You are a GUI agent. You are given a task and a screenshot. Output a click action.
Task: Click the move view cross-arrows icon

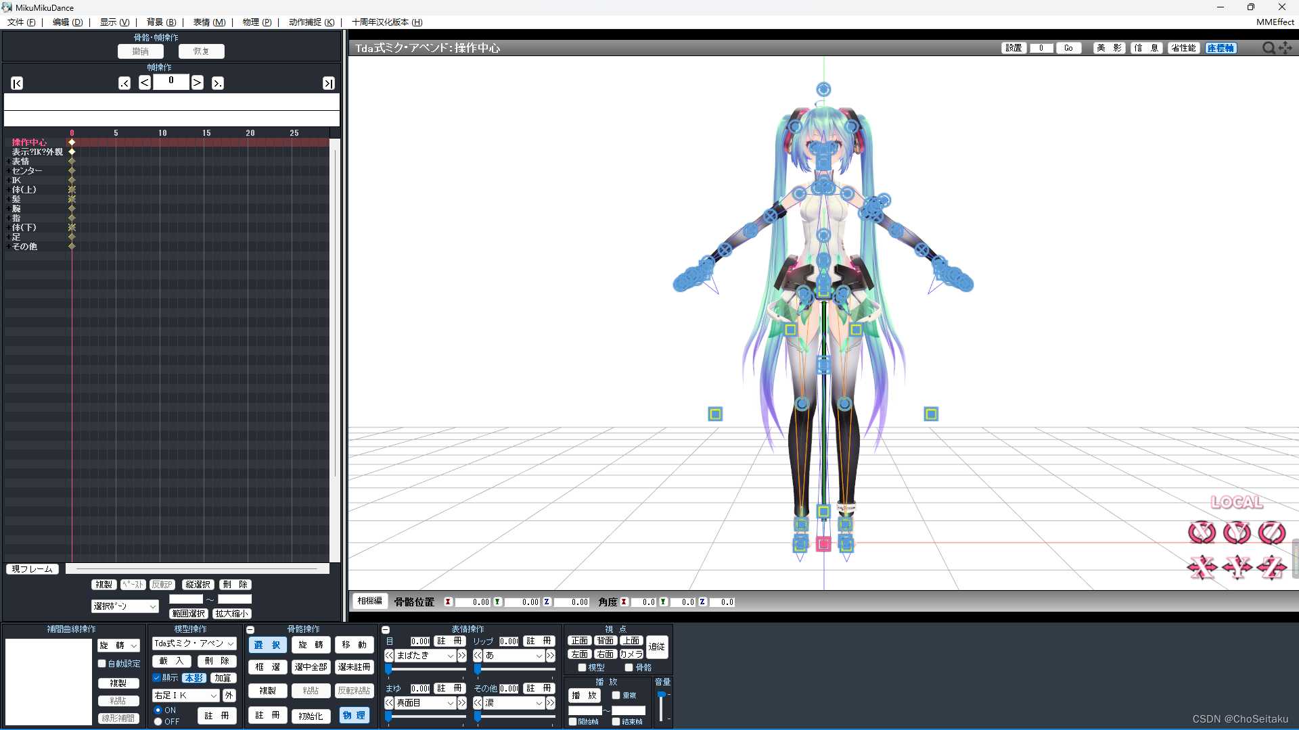pyautogui.click(x=1285, y=48)
